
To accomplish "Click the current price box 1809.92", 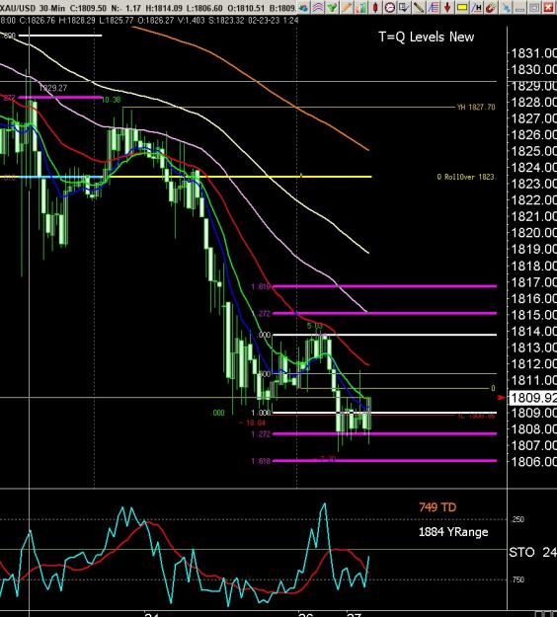I will click(533, 398).
